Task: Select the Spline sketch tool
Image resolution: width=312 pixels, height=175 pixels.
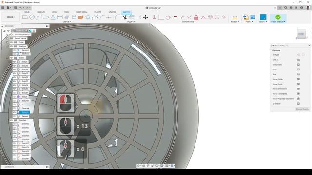Action: [x=39, y=17]
